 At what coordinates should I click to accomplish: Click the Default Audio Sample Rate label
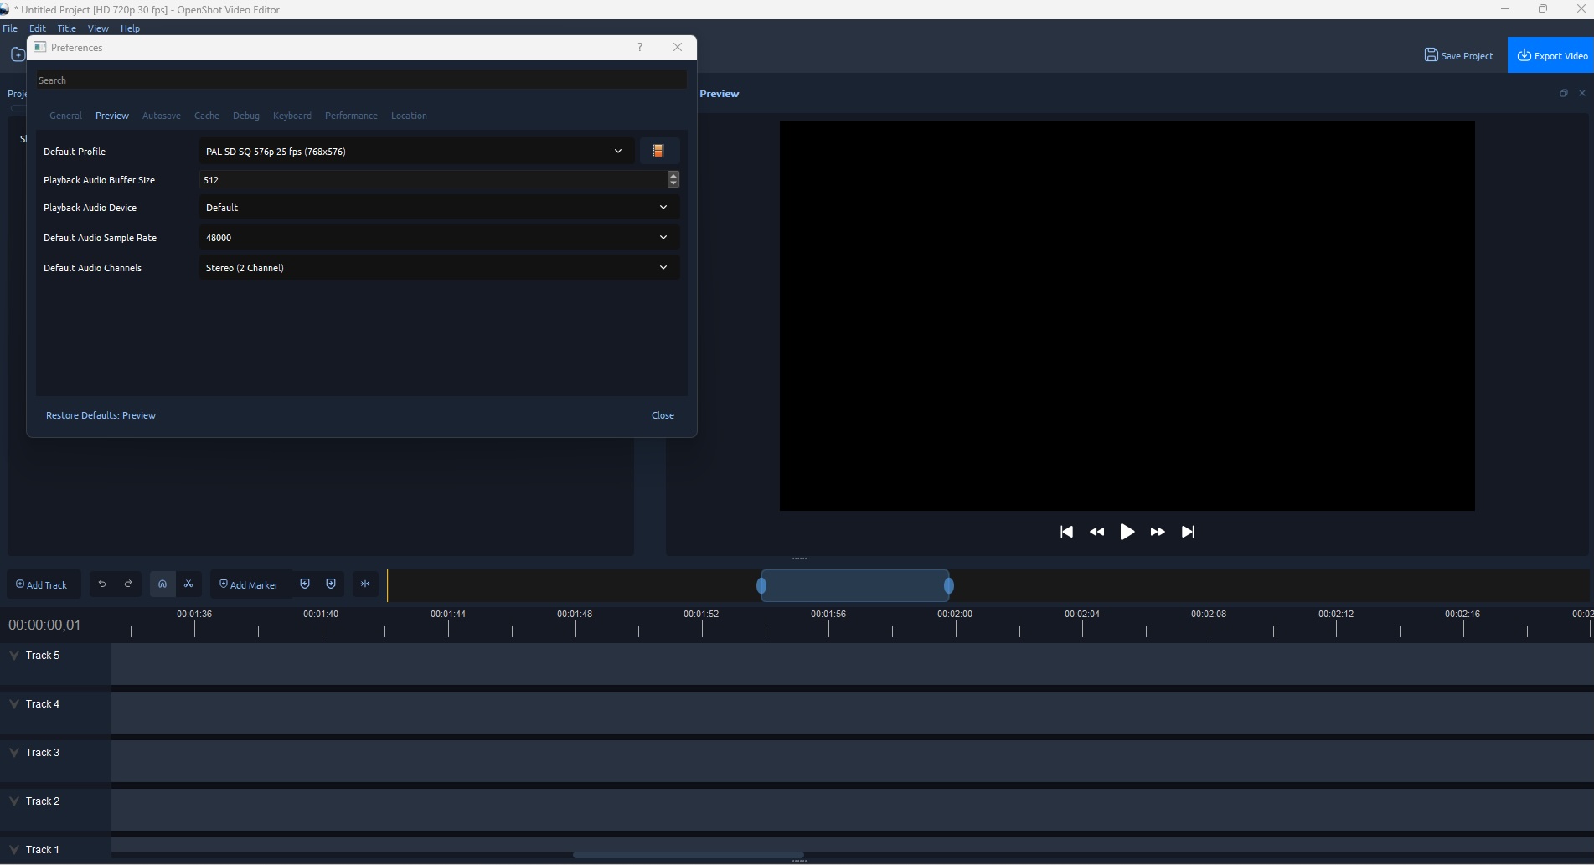pyautogui.click(x=100, y=238)
